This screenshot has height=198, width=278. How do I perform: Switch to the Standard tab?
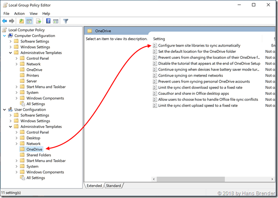pos(113,185)
